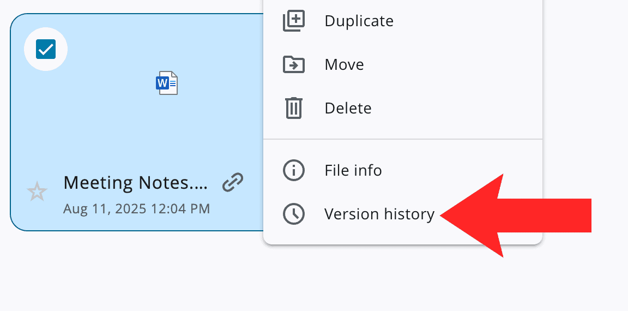This screenshot has width=628, height=311.
Task: Uncheck the Meeting Notes selection checkbox
Action: (46, 50)
